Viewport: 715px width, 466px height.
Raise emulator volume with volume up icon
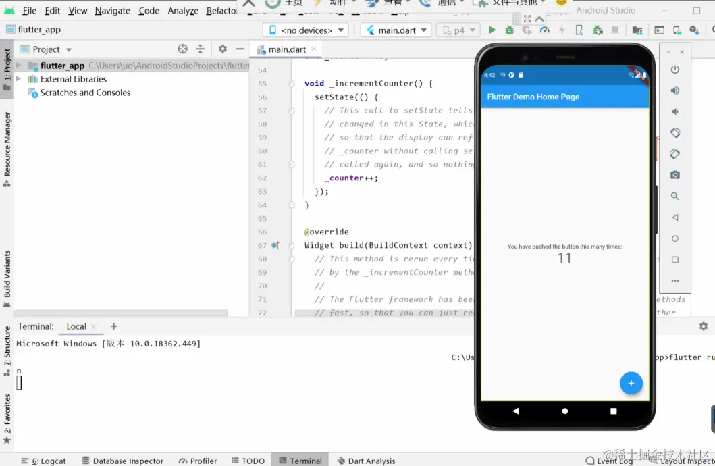click(675, 90)
